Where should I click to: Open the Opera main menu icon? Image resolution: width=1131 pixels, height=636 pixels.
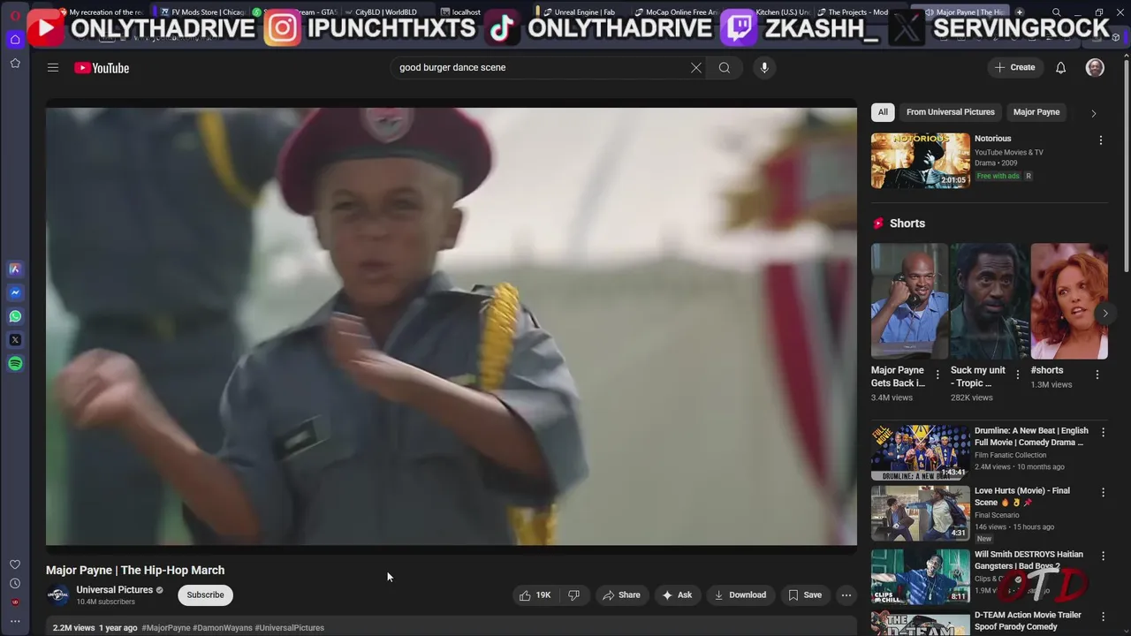tap(15, 16)
